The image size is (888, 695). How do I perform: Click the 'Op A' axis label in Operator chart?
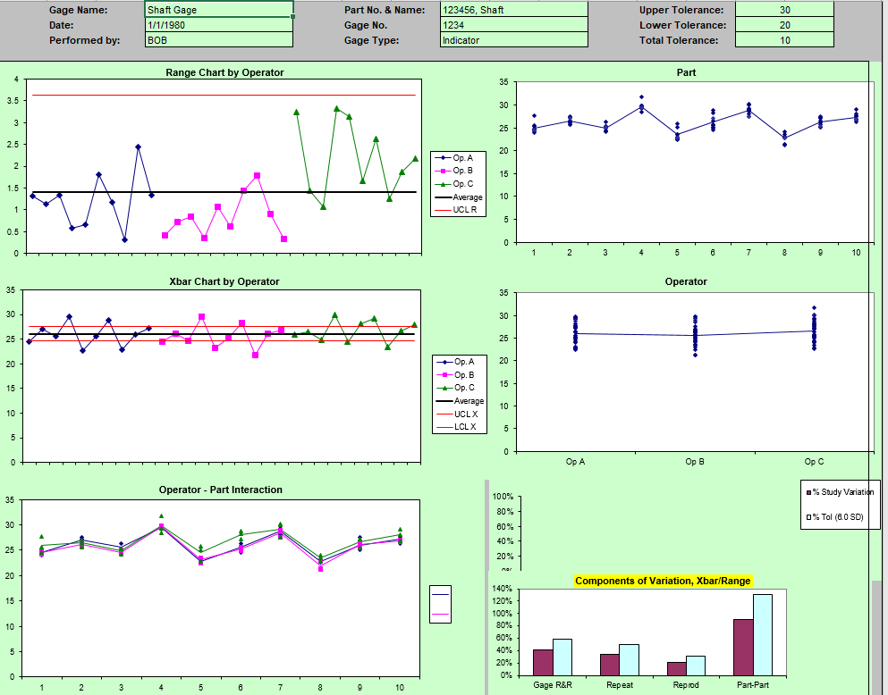pos(575,462)
